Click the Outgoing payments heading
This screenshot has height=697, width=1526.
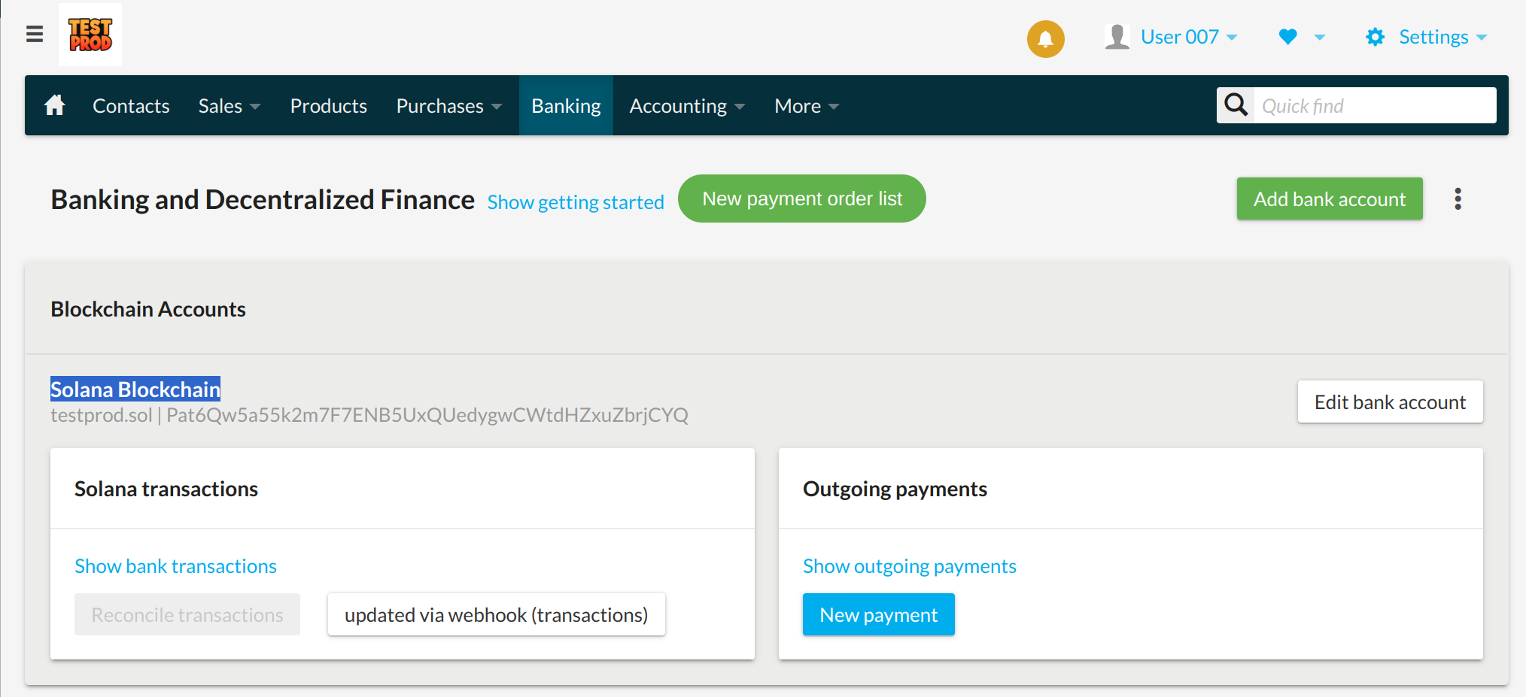pos(895,489)
